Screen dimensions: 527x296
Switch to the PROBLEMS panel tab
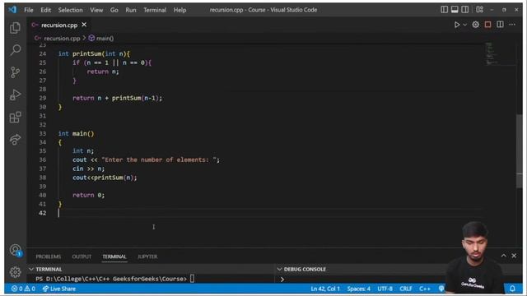click(49, 257)
